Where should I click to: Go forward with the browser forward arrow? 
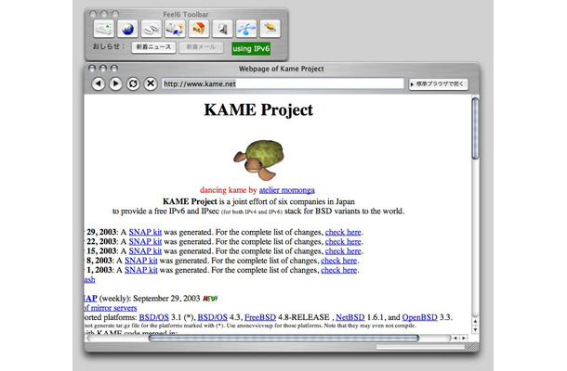click(115, 83)
